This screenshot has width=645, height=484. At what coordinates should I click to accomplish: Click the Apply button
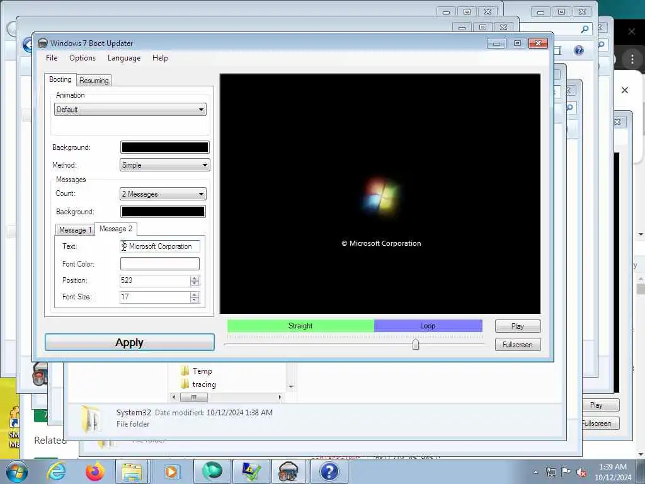(130, 342)
